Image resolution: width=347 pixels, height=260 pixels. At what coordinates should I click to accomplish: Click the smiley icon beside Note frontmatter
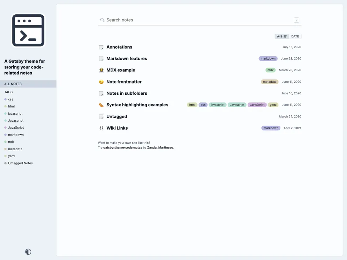(x=101, y=81)
